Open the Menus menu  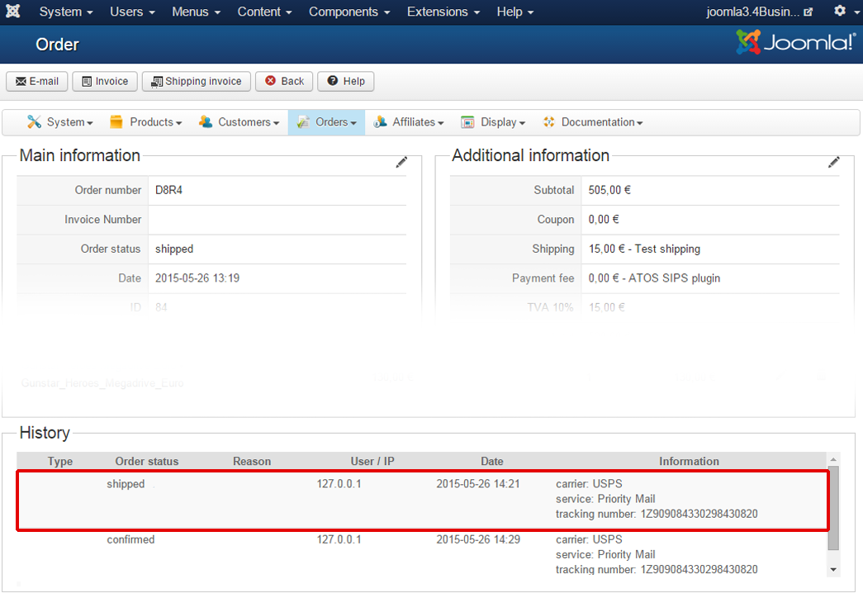pos(196,12)
